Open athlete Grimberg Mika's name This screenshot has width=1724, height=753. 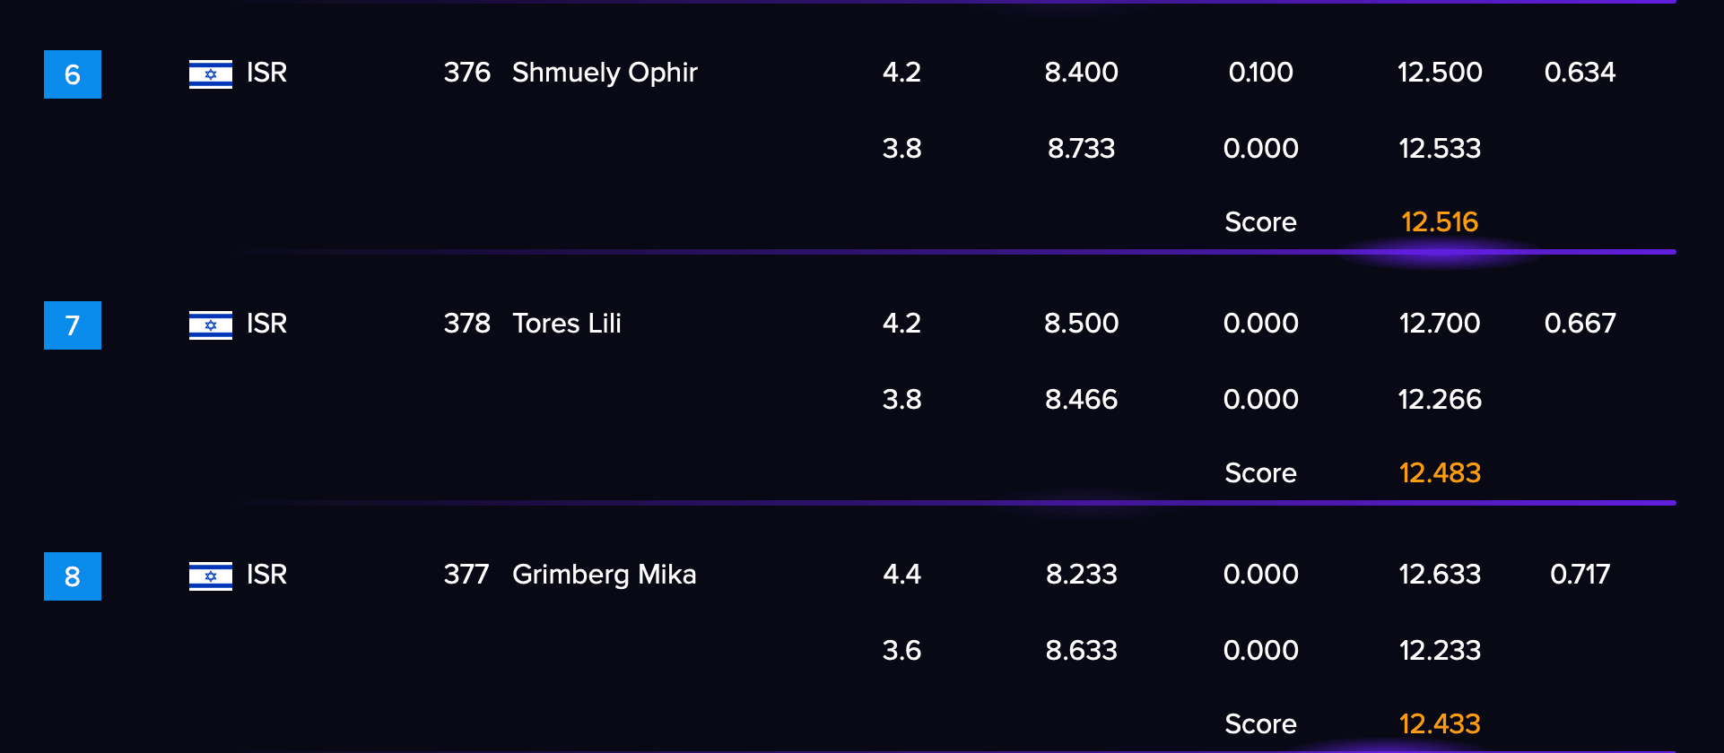pyautogui.click(x=604, y=575)
